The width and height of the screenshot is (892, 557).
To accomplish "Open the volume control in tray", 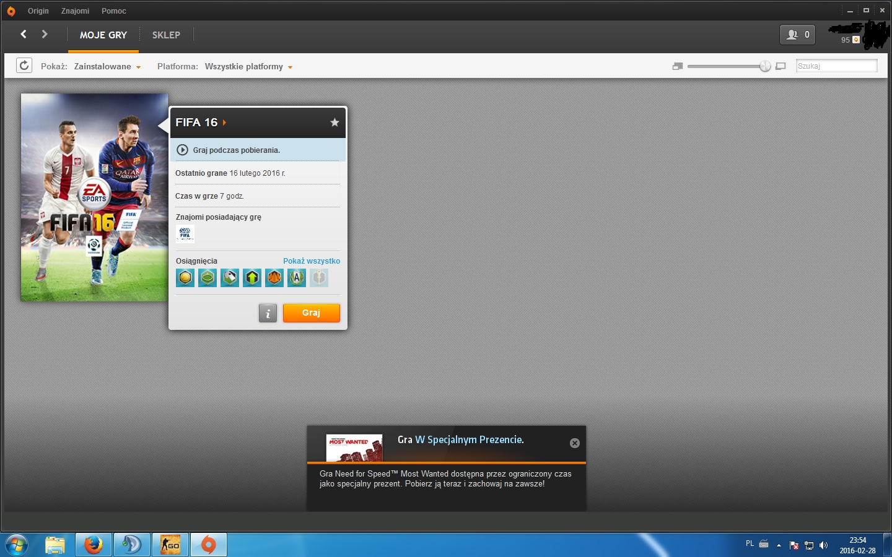I will [x=823, y=545].
